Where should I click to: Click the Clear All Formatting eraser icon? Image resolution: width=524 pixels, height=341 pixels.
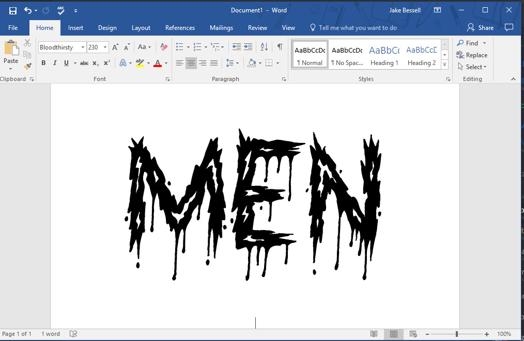[164, 47]
